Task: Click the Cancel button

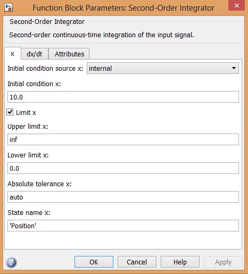Action: click(137, 262)
